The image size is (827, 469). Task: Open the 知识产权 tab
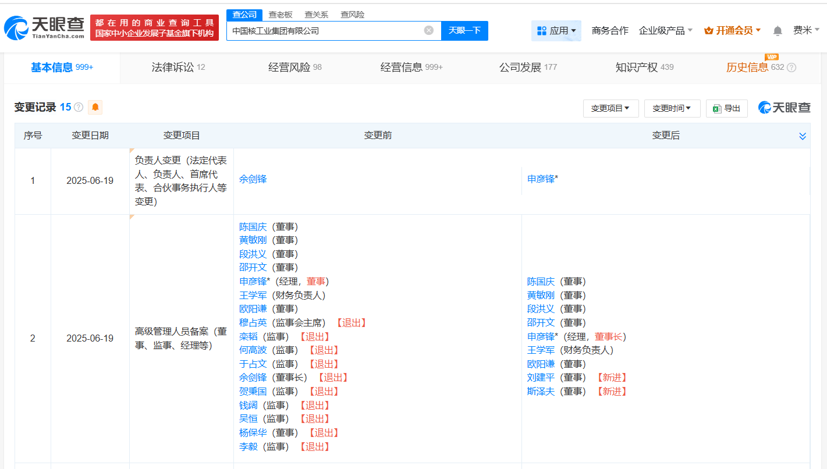click(644, 67)
